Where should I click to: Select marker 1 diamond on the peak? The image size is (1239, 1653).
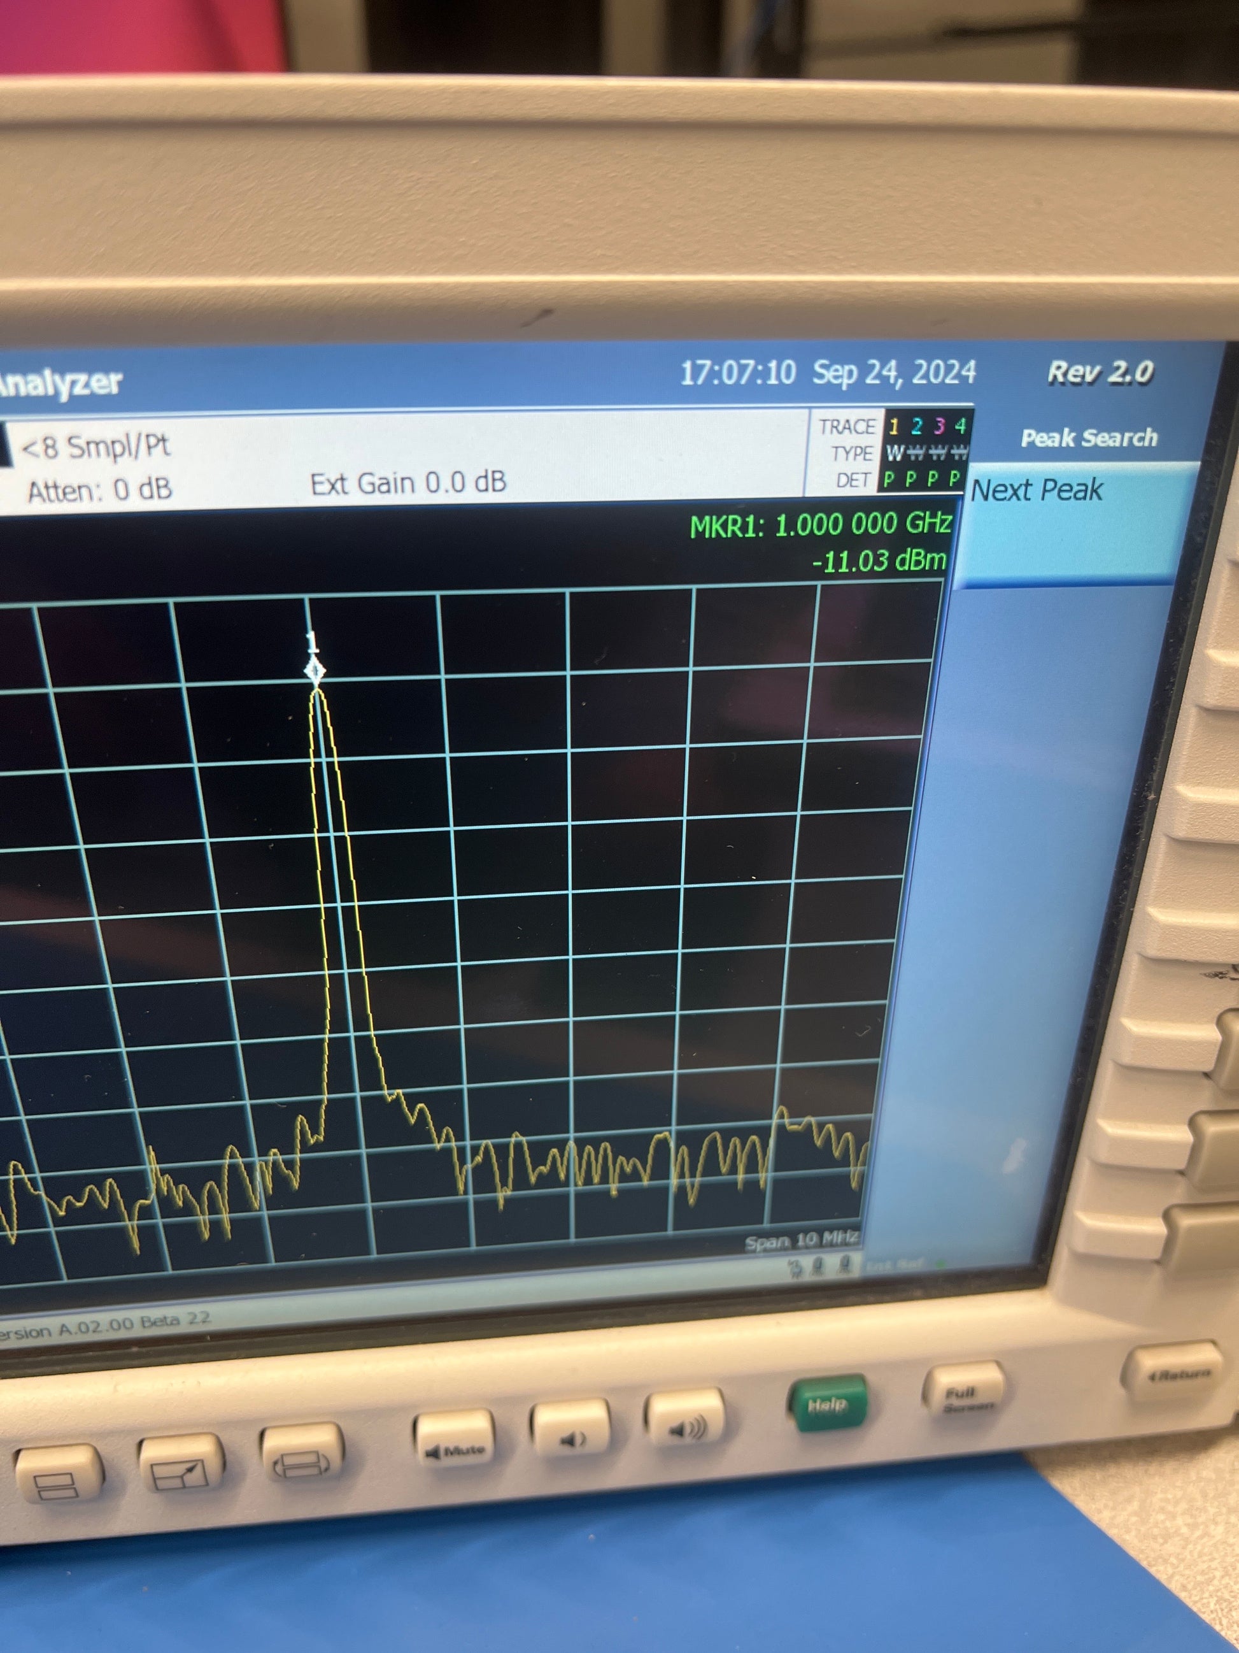click(x=315, y=672)
